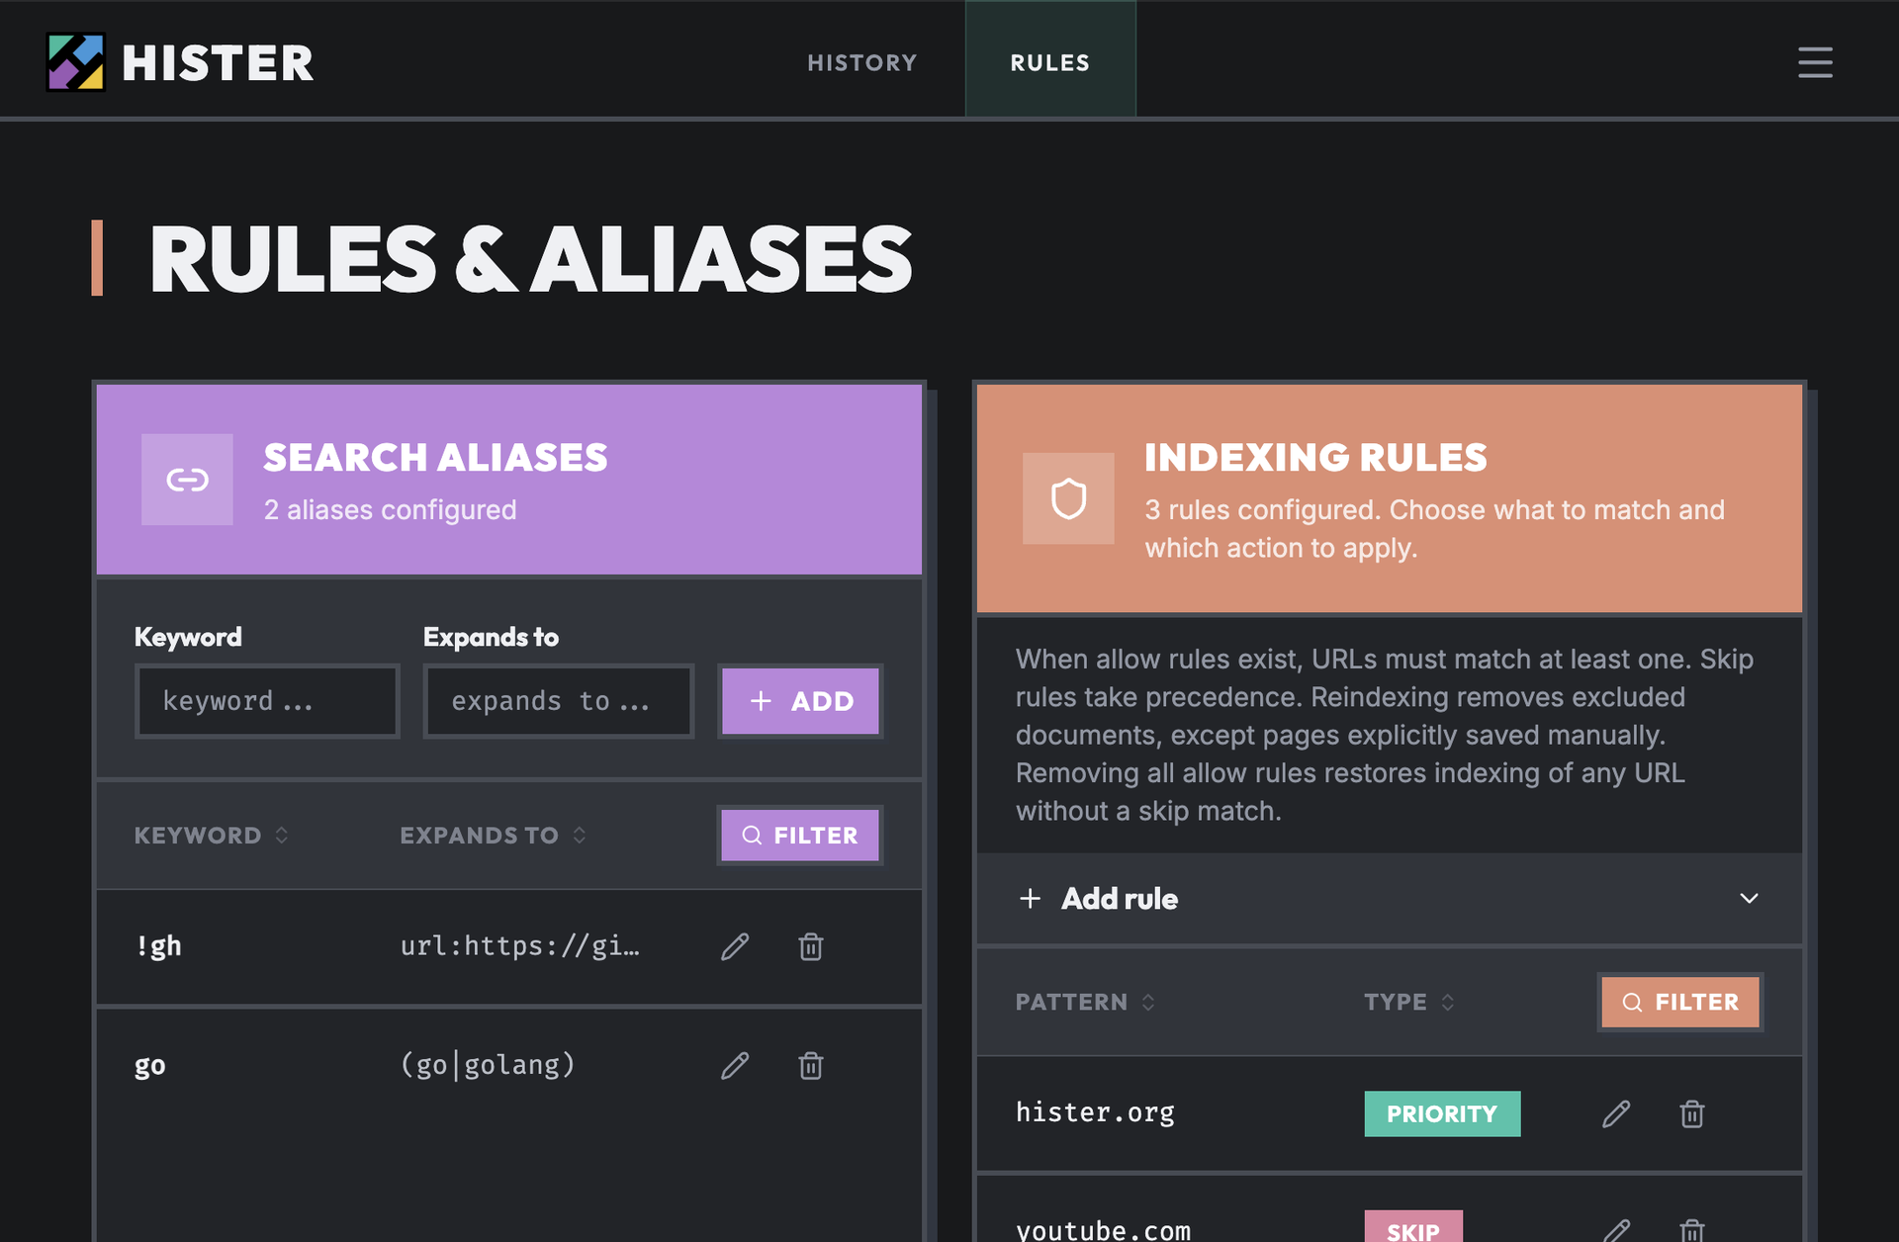Image resolution: width=1899 pixels, height=1242 pixels.
Task: Click the Search Aliases link icon
Action: [x=187, y=480]
